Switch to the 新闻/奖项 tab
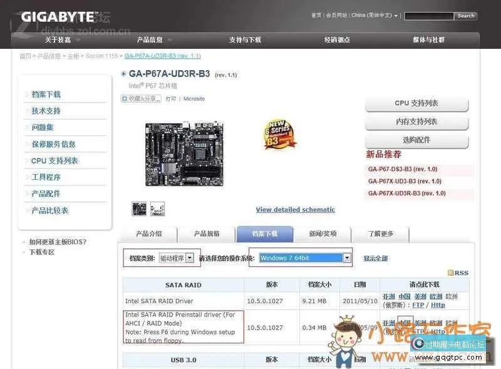The width and height of the screenshot is (501, 369). pyautogui.click(x=322, y=234)
